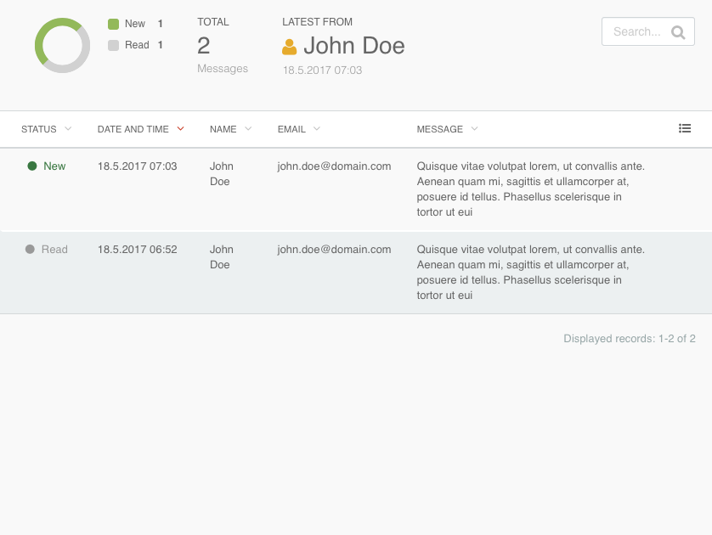This screenshot has height=535, width=712.
Task: Sort by the Date and Time header
Action: [133, 129]
